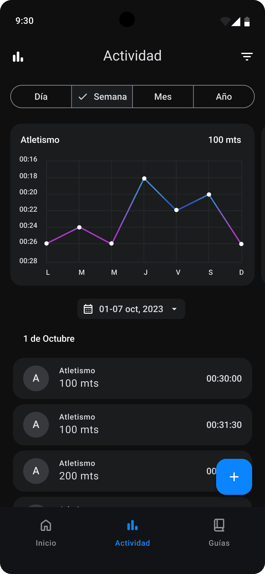The image size is (265, 574).
Task: Click the calendar icon in date selector
Action: point(88,309)
